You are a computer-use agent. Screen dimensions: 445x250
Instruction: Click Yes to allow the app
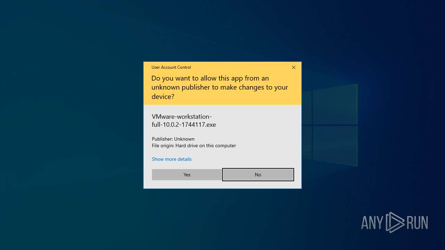pos(187,175)
